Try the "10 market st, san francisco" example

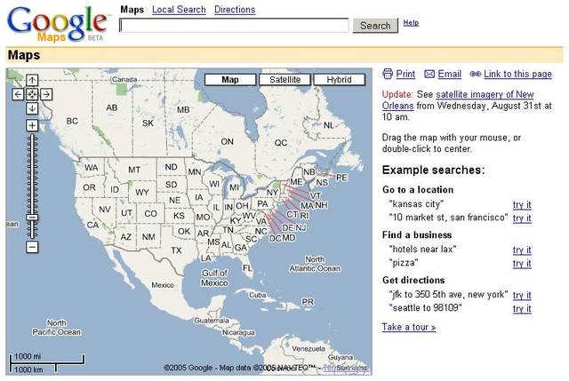click(x=522, y=218)
